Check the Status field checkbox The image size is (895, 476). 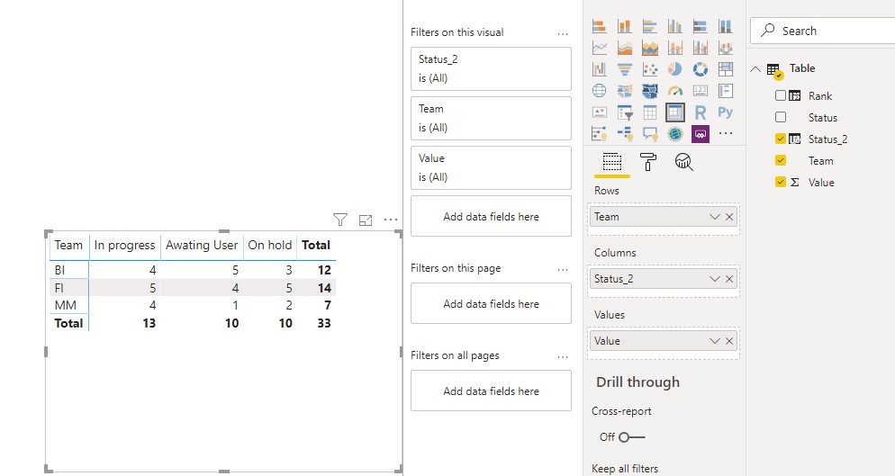click(x=781, y=117)
